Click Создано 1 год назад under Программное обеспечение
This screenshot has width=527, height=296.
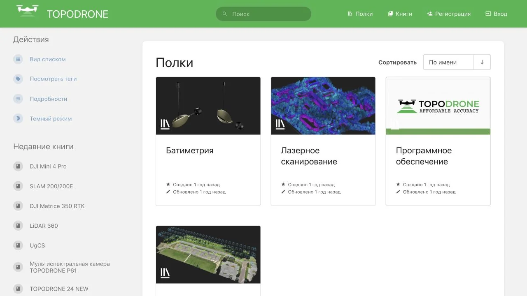point(426,185)
